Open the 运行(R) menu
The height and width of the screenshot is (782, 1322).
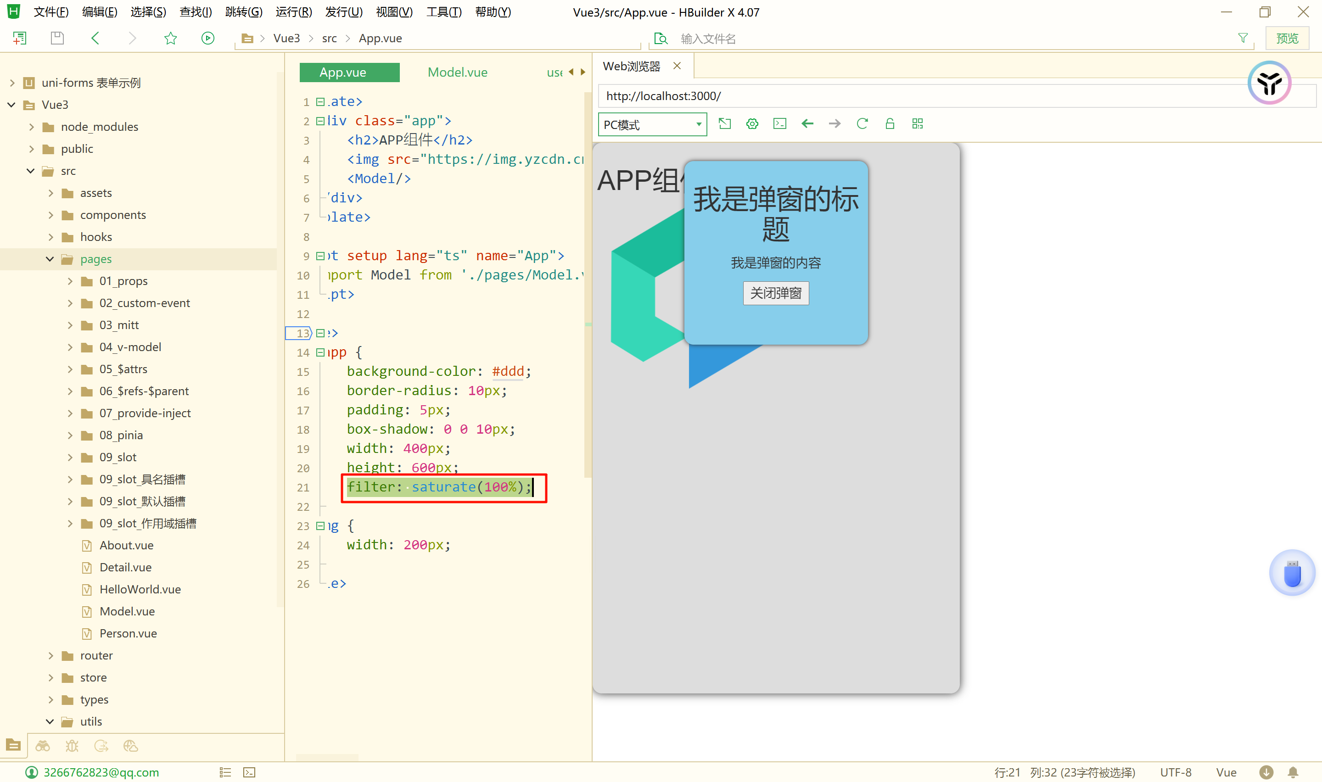(x=293, y=11)
